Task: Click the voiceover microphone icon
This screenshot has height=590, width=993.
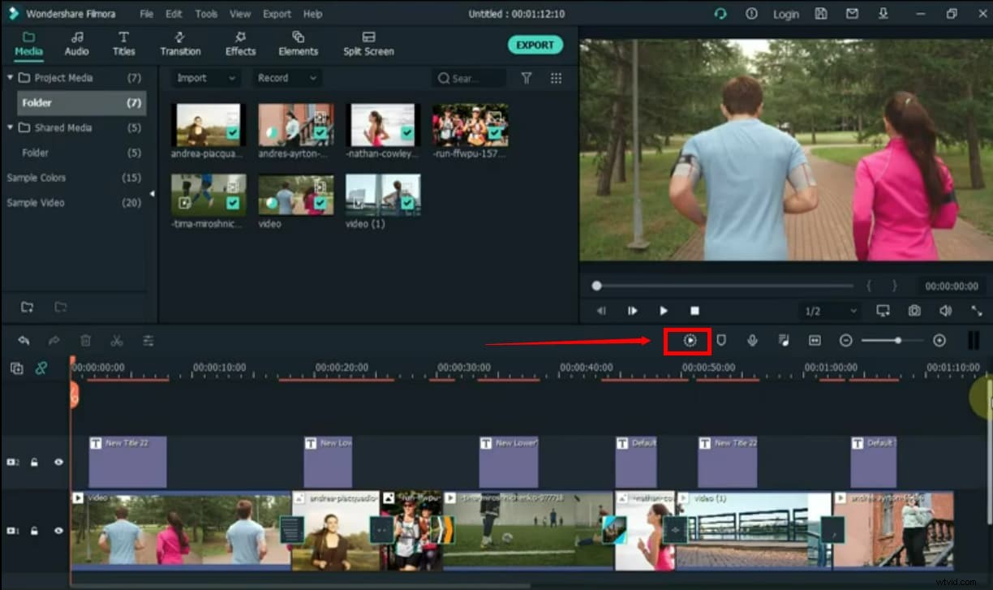Action: pyautogui.click(x=752, y=340)
